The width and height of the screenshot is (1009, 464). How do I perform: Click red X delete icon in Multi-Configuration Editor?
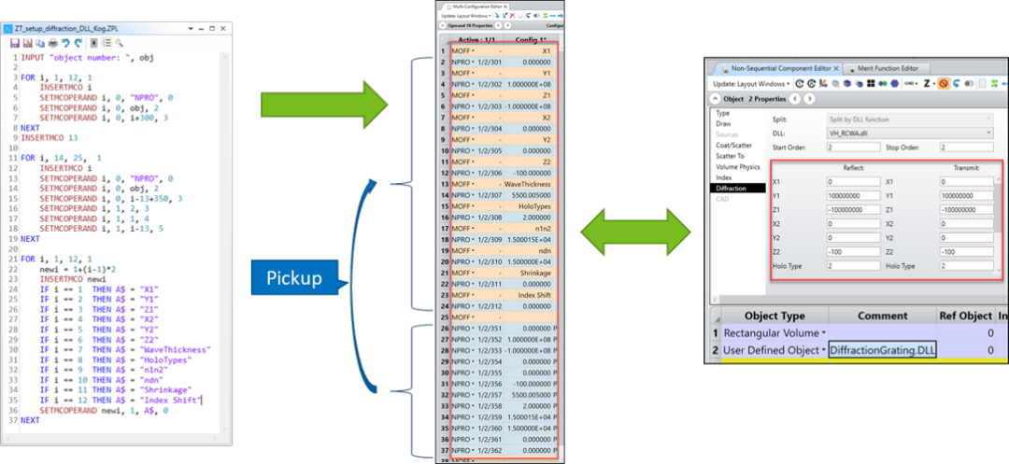[x=510, y=16]
